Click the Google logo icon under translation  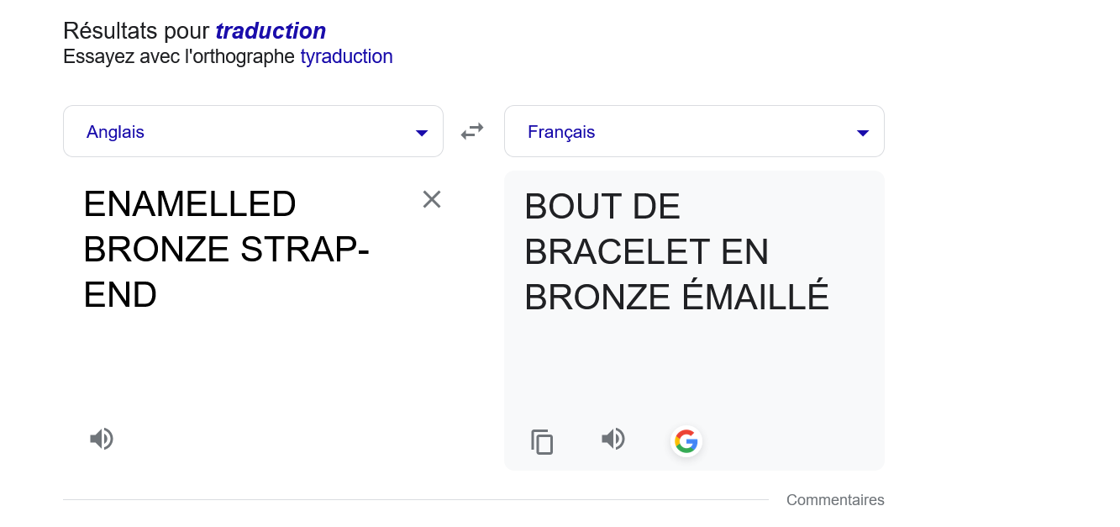point(686,441)
